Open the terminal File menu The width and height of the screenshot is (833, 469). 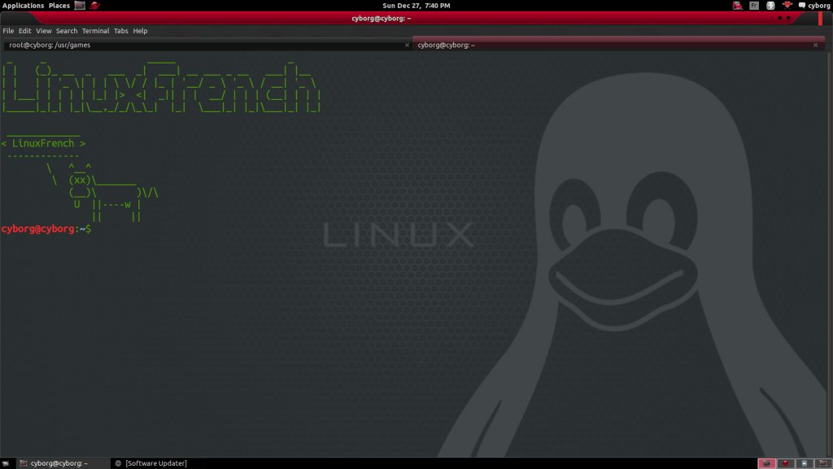[x=8, y=31]
